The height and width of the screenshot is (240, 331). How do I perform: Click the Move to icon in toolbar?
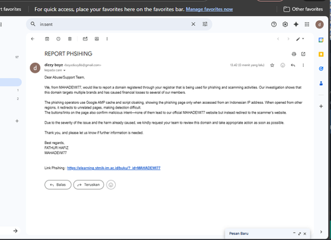[x=97, y=39]
